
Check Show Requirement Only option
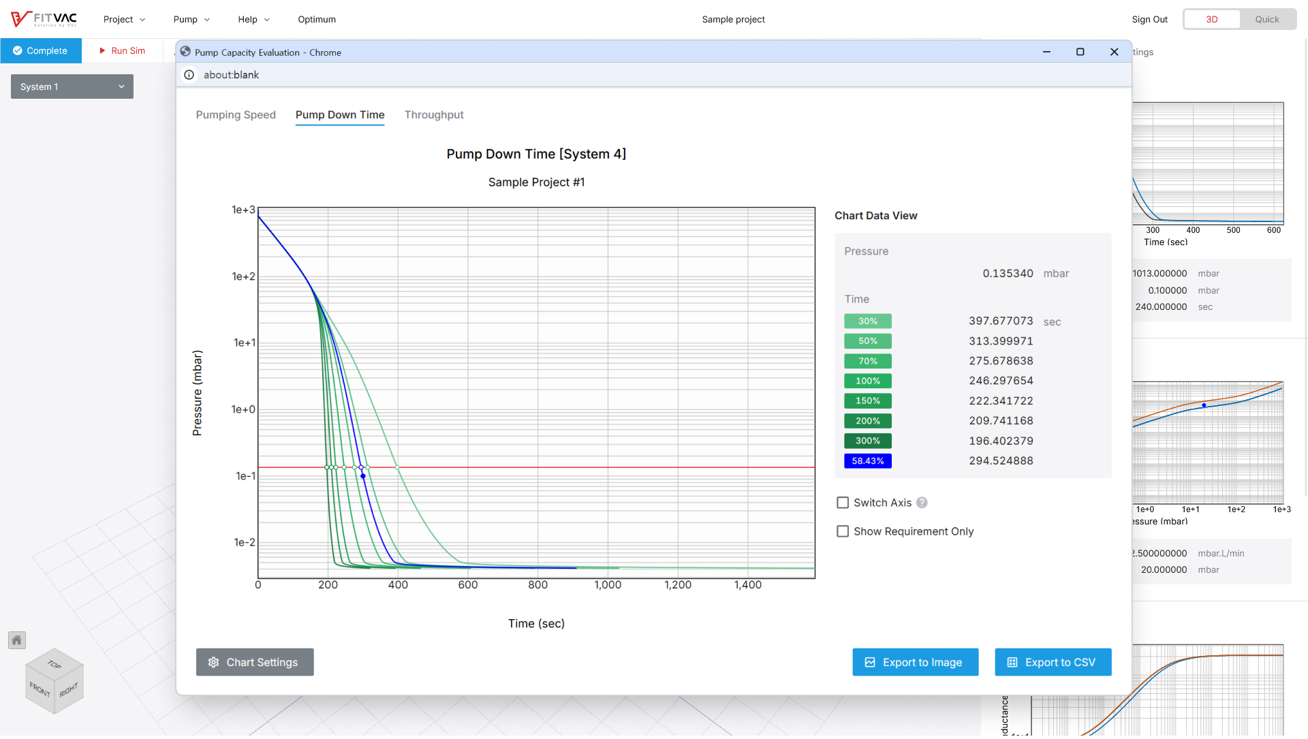(843, 532)
